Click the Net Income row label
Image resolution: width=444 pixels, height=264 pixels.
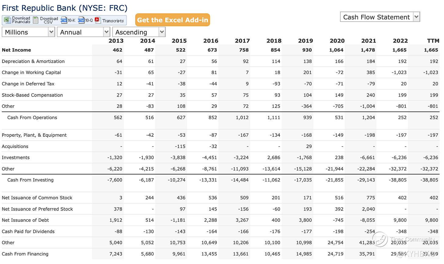point(16,50)
